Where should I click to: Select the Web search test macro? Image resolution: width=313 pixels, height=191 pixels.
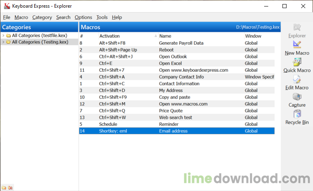coord(177,117)
